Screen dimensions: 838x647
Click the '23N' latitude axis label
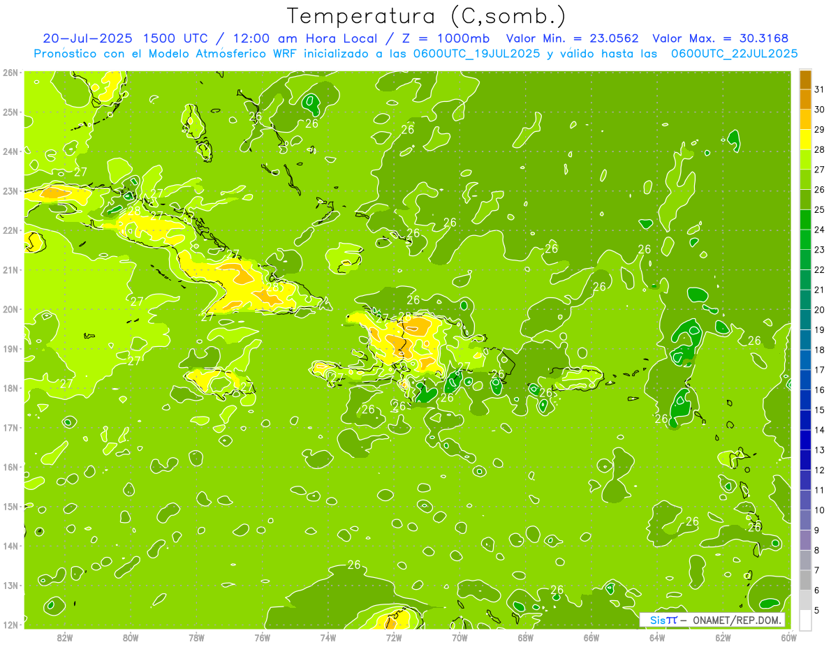(x=10, y=191)
